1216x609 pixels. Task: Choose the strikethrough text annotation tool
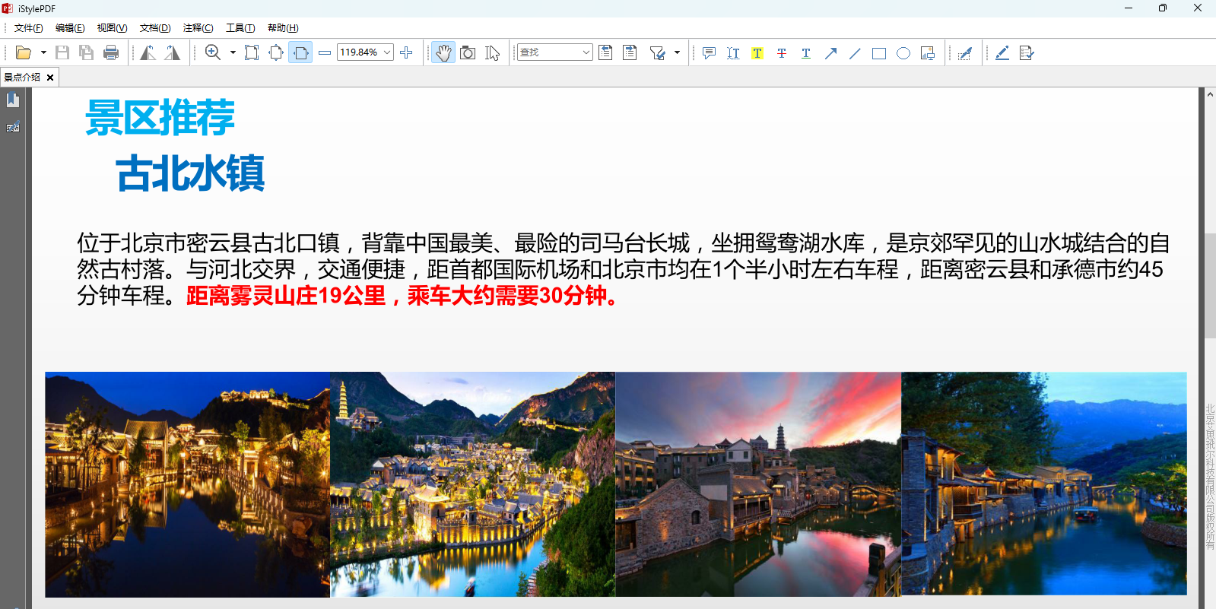782,52
